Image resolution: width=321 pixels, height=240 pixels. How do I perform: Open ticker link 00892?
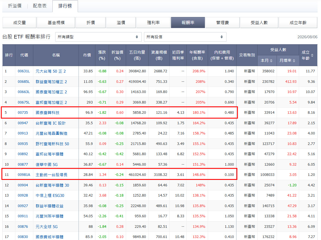coord(23,154)
